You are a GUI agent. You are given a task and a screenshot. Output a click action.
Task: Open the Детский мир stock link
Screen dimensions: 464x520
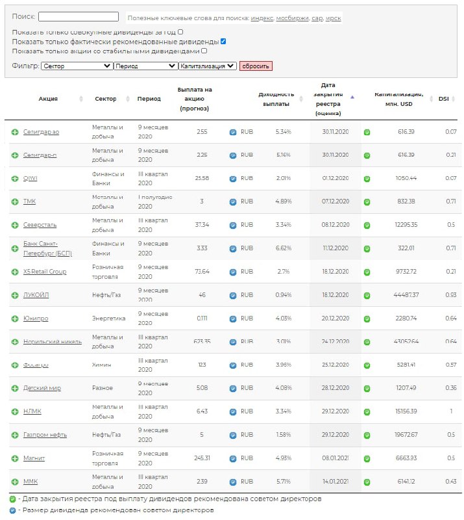tap(42, 388)
